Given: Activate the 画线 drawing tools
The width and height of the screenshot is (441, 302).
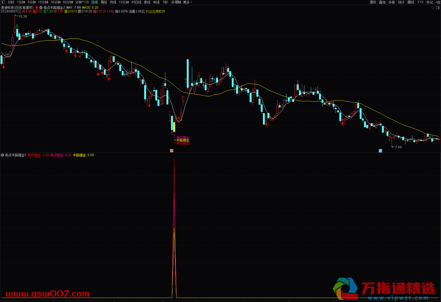Looking at the screenshot, I should pos(411,2).
